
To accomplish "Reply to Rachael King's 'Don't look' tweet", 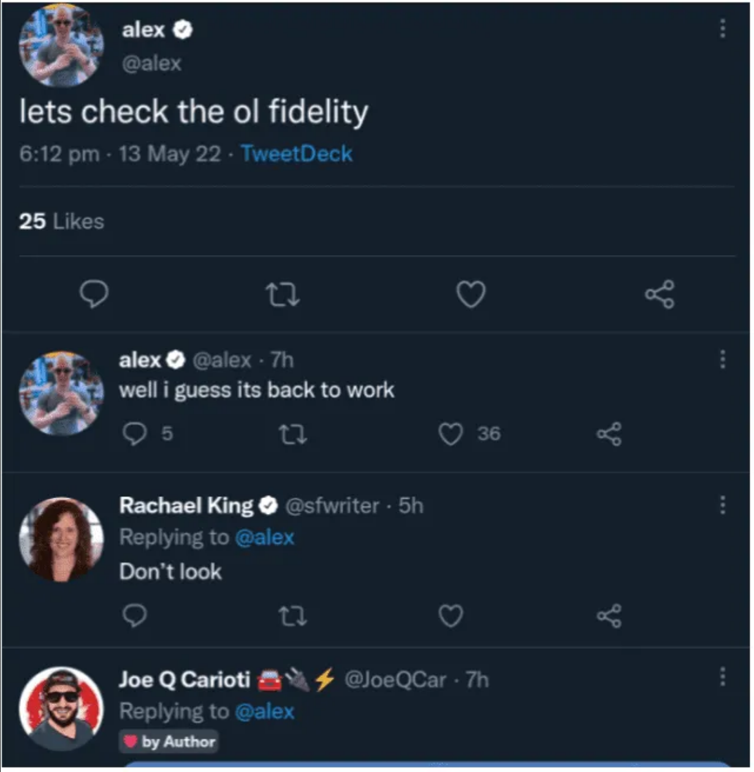I will [x=134, y=615].
